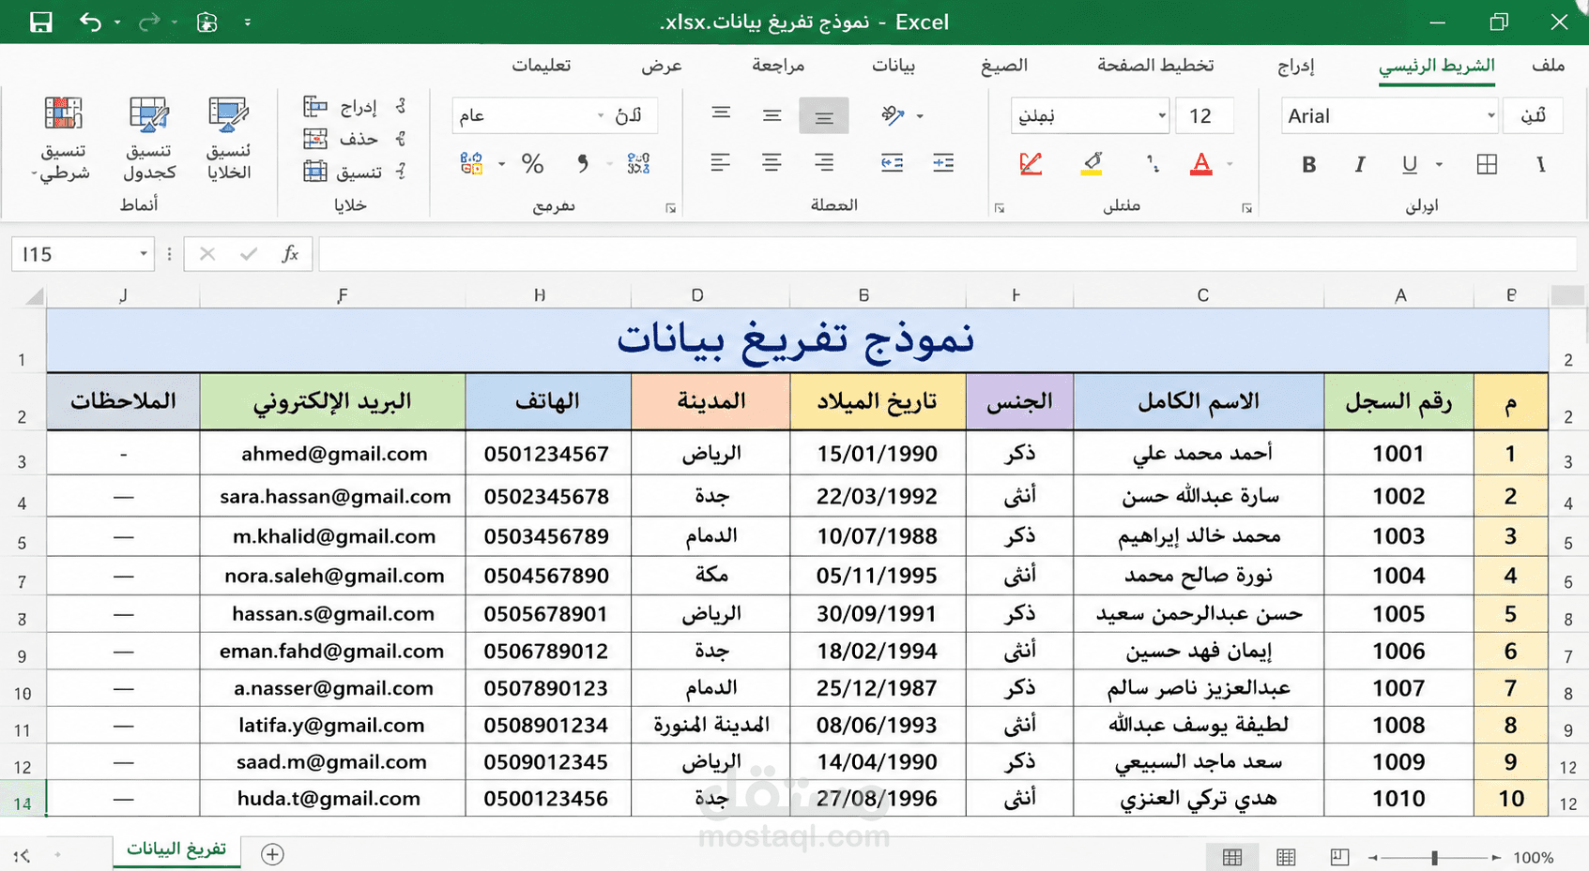Viewport: 1589px width, 871px height.
Task: Toggle the highlighted bottom align button
Action: point(824,115)
